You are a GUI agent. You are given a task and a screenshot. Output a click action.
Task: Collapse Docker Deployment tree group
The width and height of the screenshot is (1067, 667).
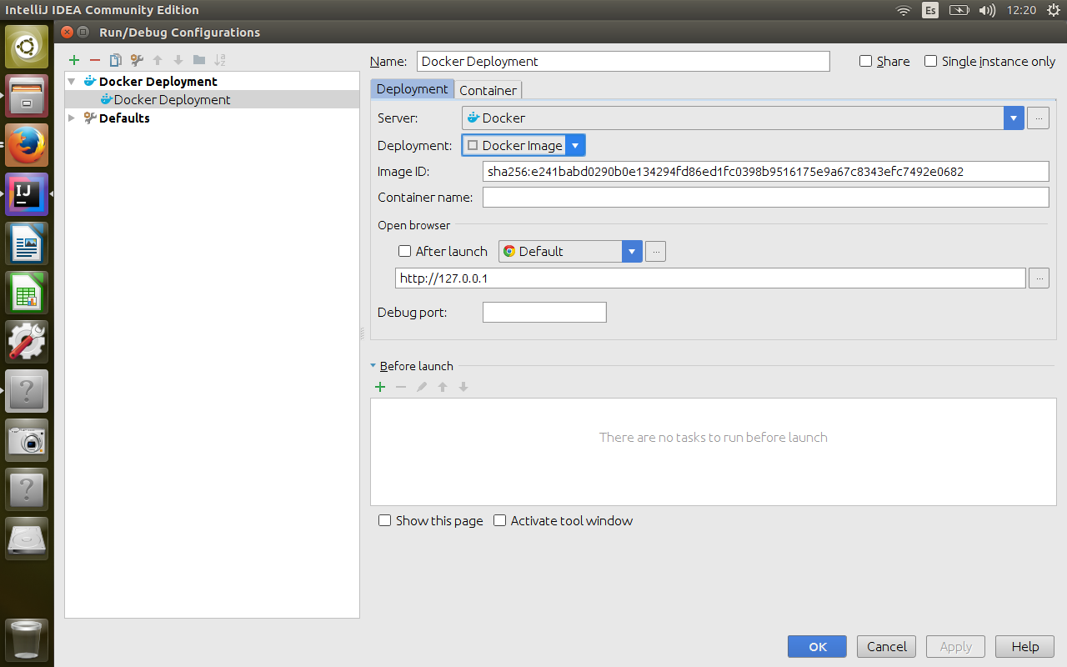point(72,82)
